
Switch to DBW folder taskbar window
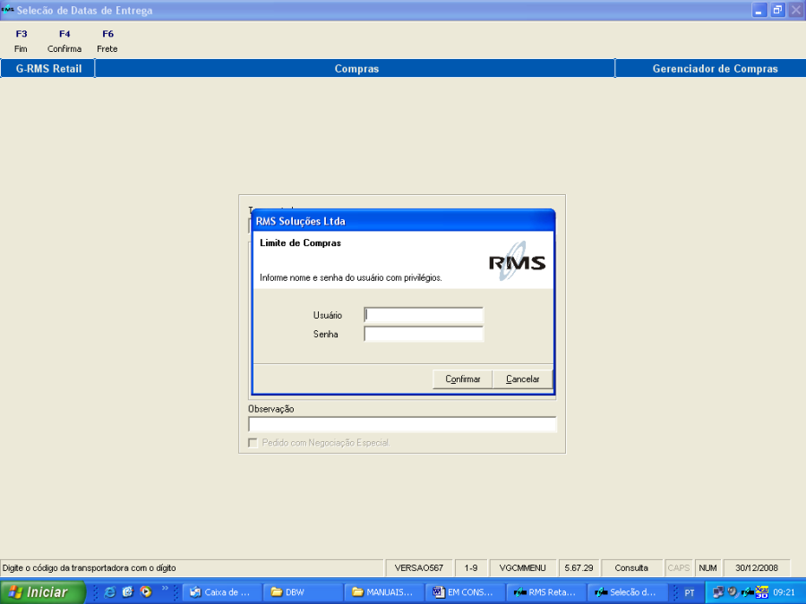coord(303,592)
